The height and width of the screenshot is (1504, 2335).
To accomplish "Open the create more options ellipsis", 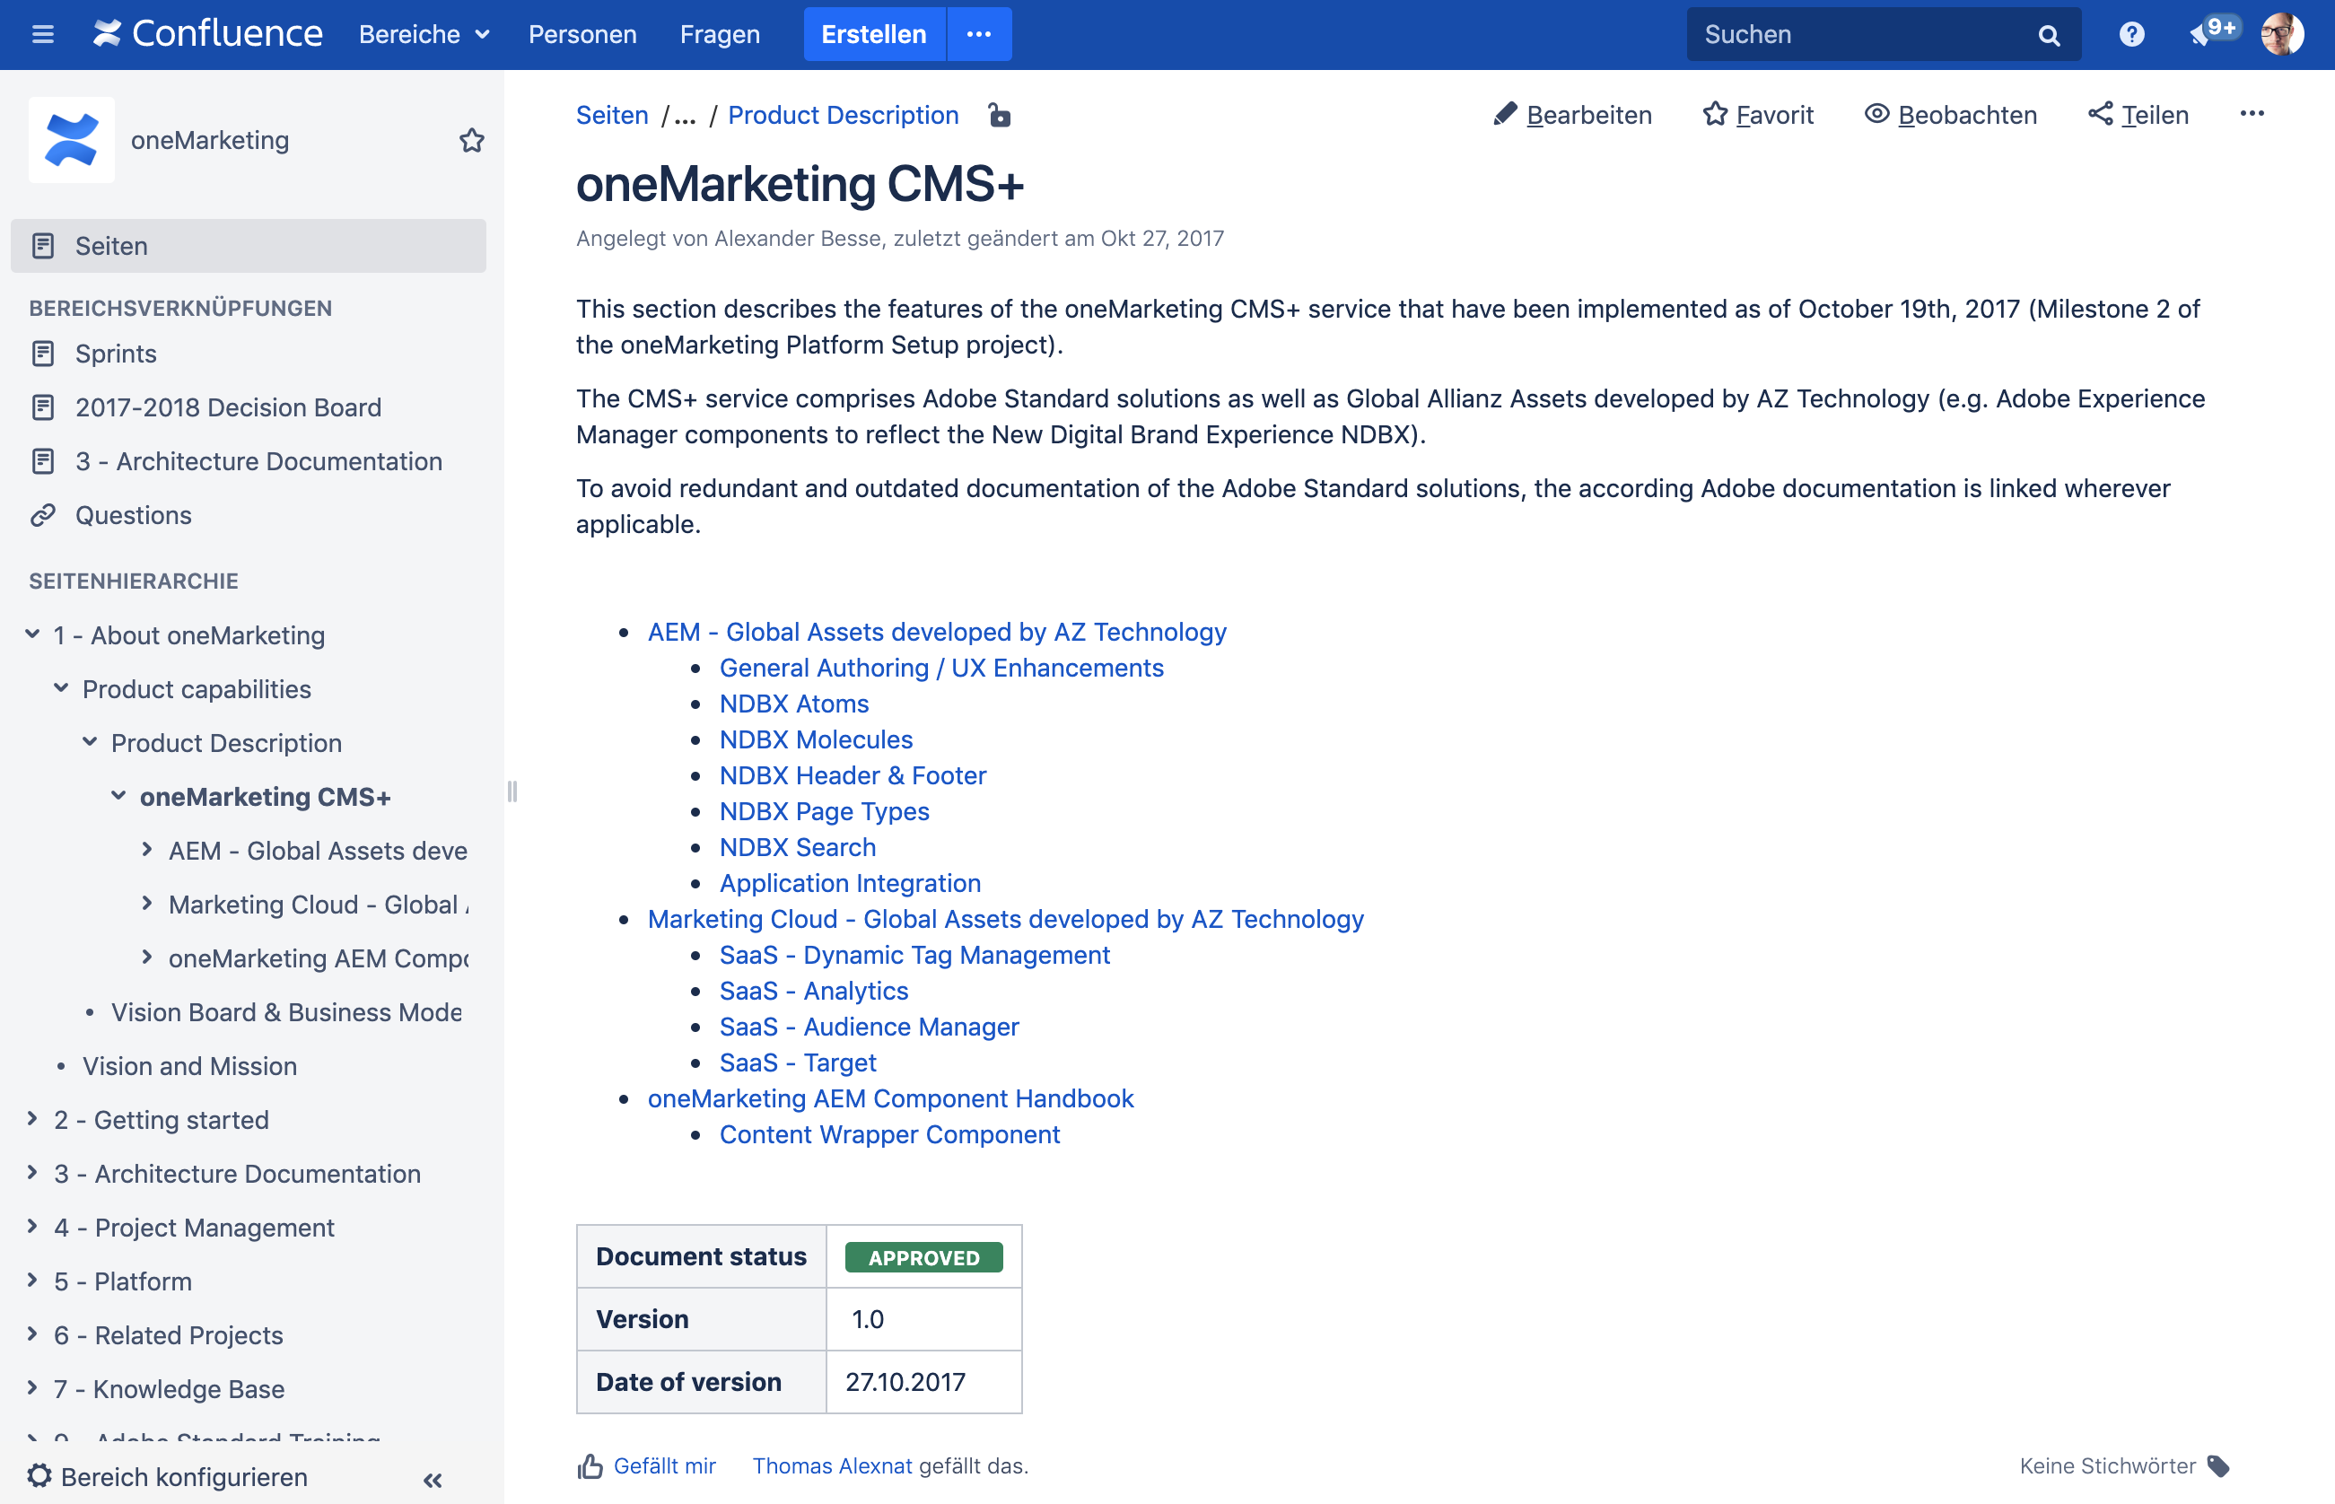I will [x=978, y=34].
